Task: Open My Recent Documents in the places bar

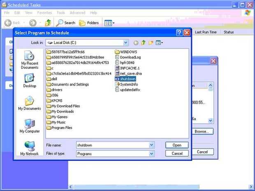Action: (x=30, y=60)
